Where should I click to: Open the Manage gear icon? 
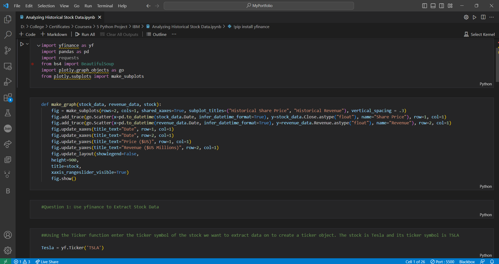pos(8,250)
